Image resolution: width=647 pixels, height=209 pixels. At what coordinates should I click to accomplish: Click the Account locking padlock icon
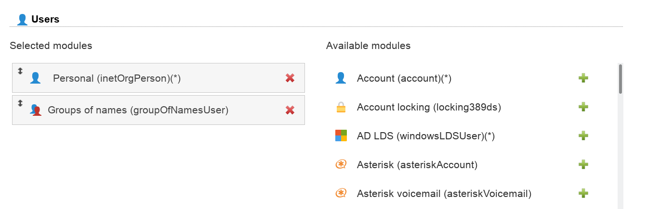[x=341, y=108]
